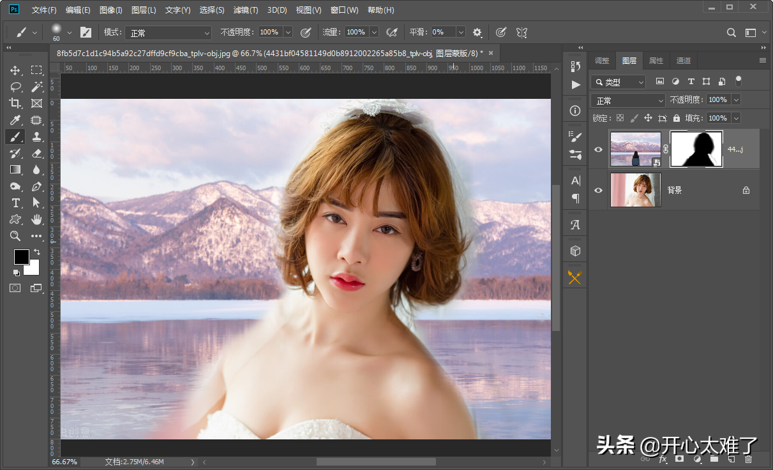
Task: Click the search magnifier in options bar
Action: point(732,32)
